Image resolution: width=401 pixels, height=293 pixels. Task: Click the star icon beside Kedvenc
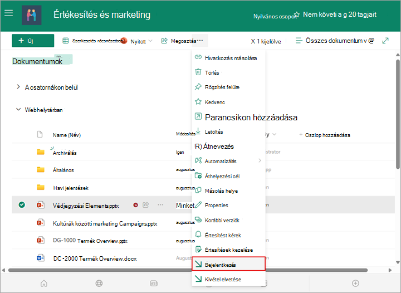point(198,101)
